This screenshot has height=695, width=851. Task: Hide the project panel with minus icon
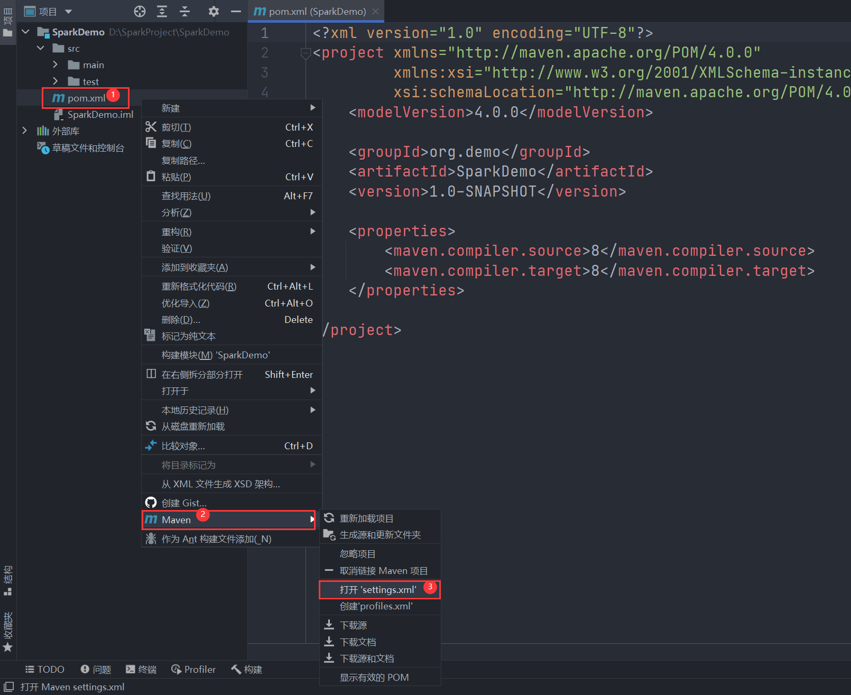236,11
